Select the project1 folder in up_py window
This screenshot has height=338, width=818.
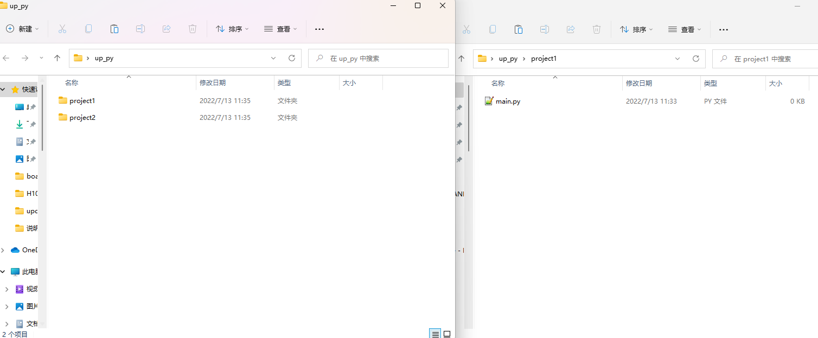click(76, 100)
